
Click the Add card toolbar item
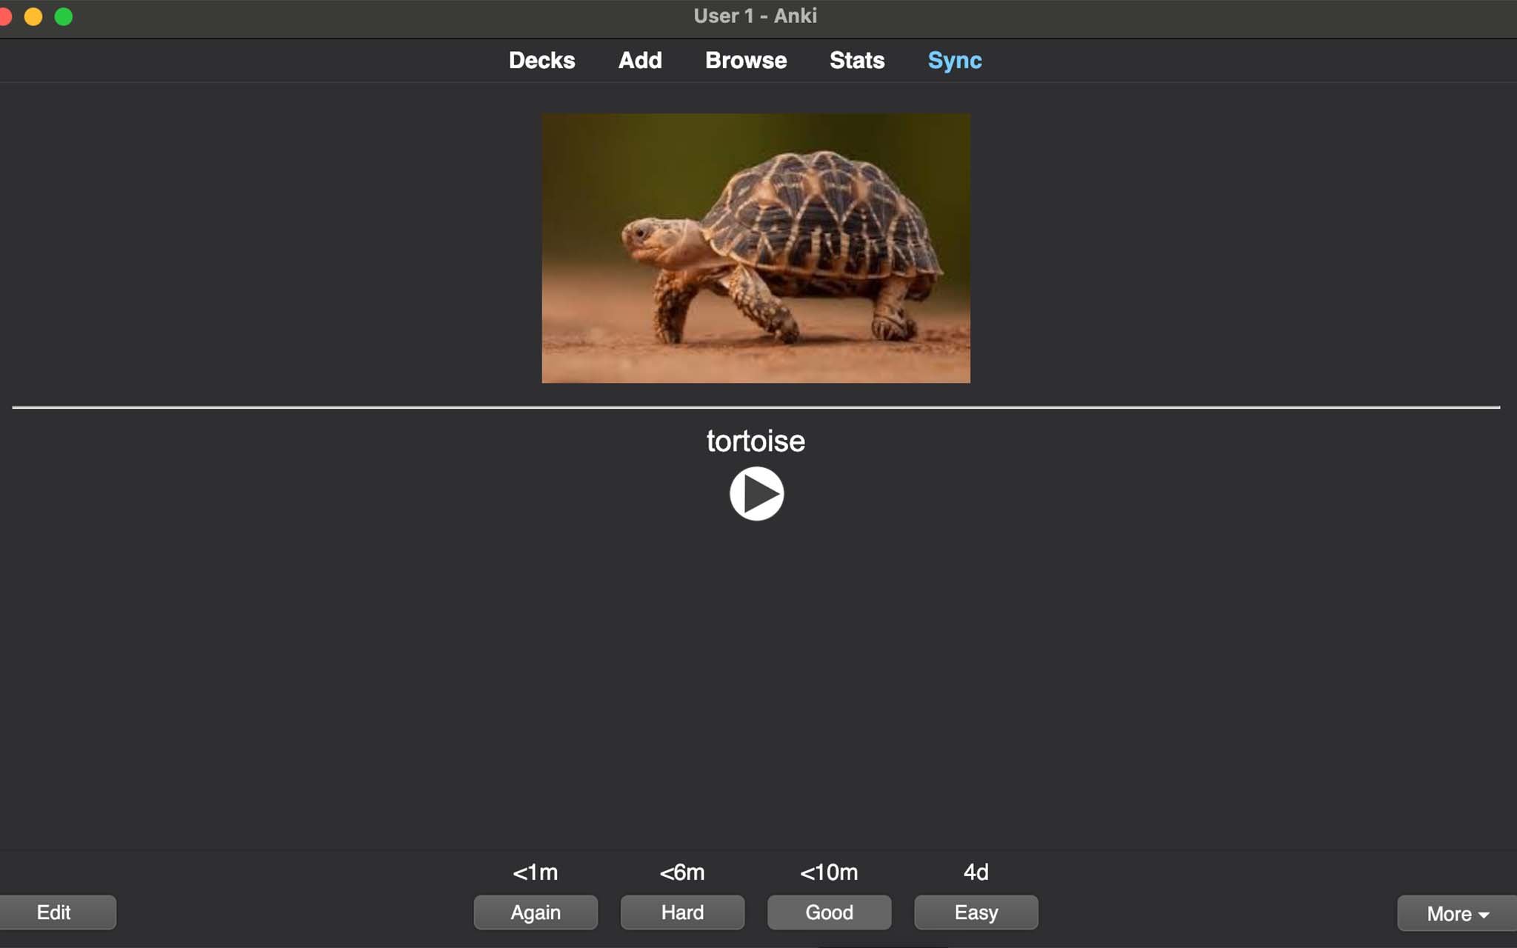point(640,60)
